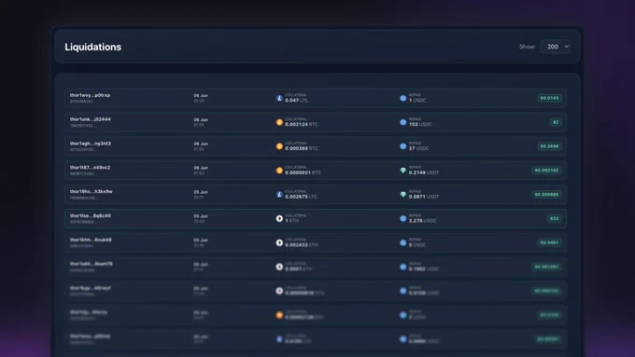Screen dimensions: 635x357
Task: Select the 0.002433 ETH collateral value
Action: tap(302, 244)
